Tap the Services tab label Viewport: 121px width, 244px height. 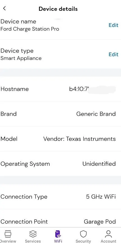[x=33, y=241]
